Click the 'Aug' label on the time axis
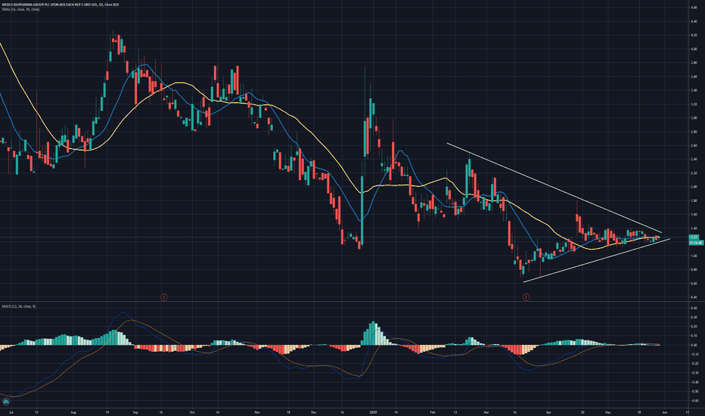 73,412
